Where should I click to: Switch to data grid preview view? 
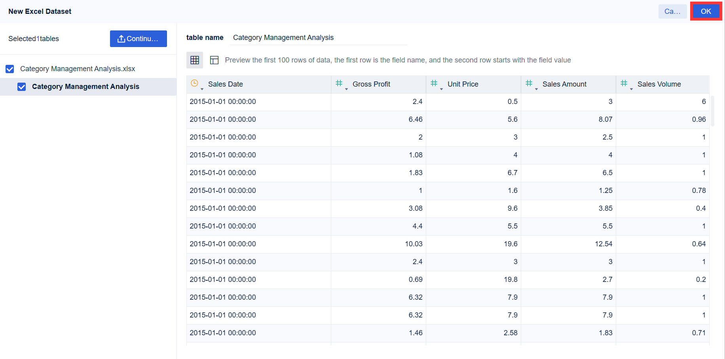click(x=195, y=60)
